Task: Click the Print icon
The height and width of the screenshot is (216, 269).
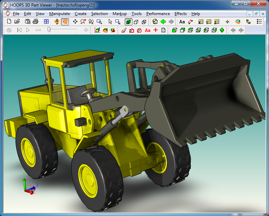Action: point(35,22)
